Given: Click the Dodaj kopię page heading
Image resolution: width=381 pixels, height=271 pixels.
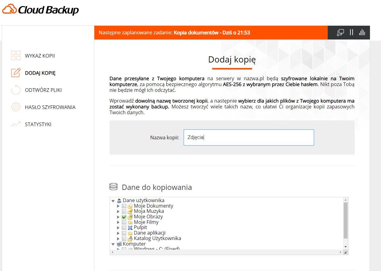Looking at the screenshot, I should coord(232,59).
